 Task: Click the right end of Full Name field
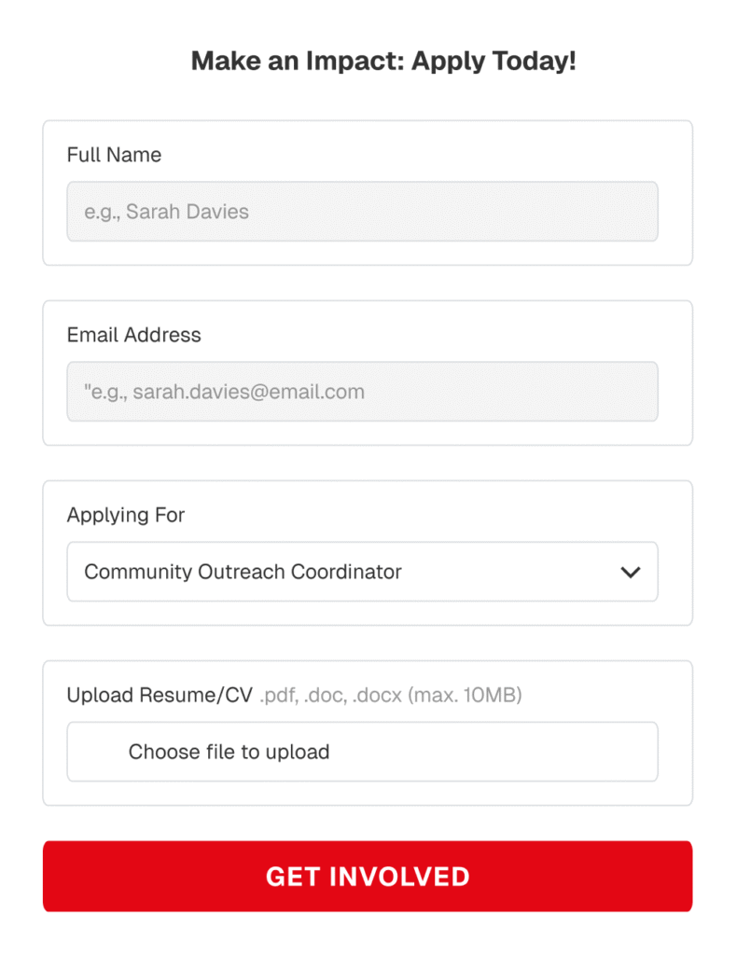(625, 212)
